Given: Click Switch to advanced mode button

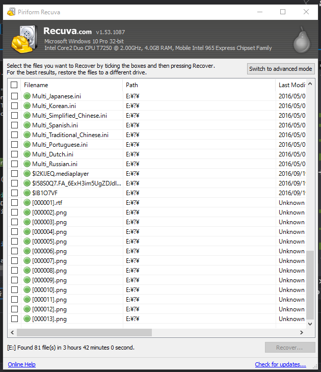Looking at the screenshot, I should [281, 69].
